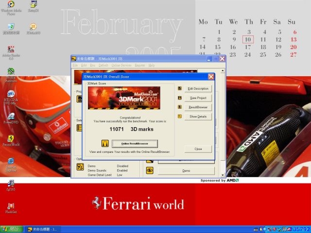Open the Default menu in 3DMark2001 SE
311x233 pixels.
103,65
